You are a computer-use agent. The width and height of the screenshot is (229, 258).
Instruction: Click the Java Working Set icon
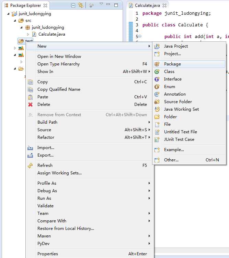pyautogui.click(x=157, y=109)
